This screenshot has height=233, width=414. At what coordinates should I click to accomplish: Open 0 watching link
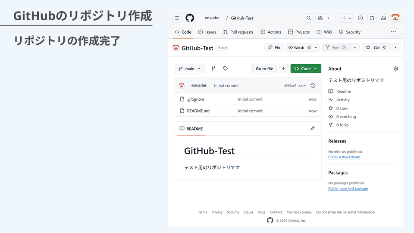[x=342, y=117]
